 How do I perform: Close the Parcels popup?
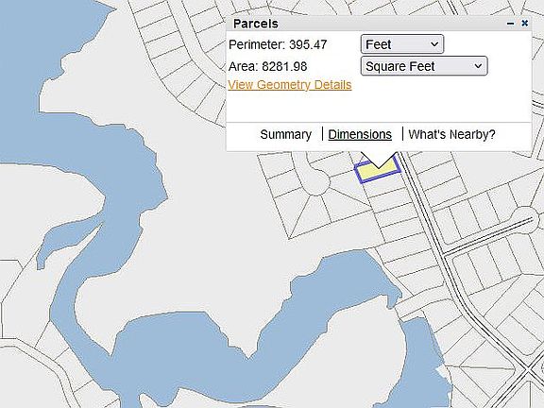pyautogui.click(x=524, y=24)
